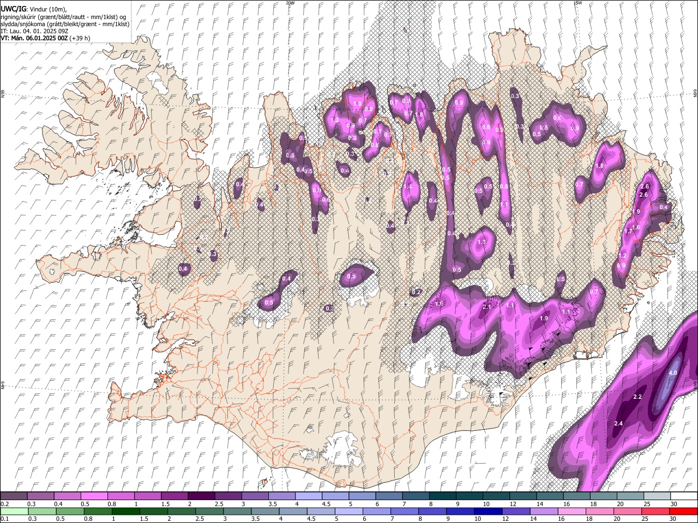Screen dimensions: 698x523
Task: Click the "4.5" label in the rain legend row
Action: tap(311, 519)
